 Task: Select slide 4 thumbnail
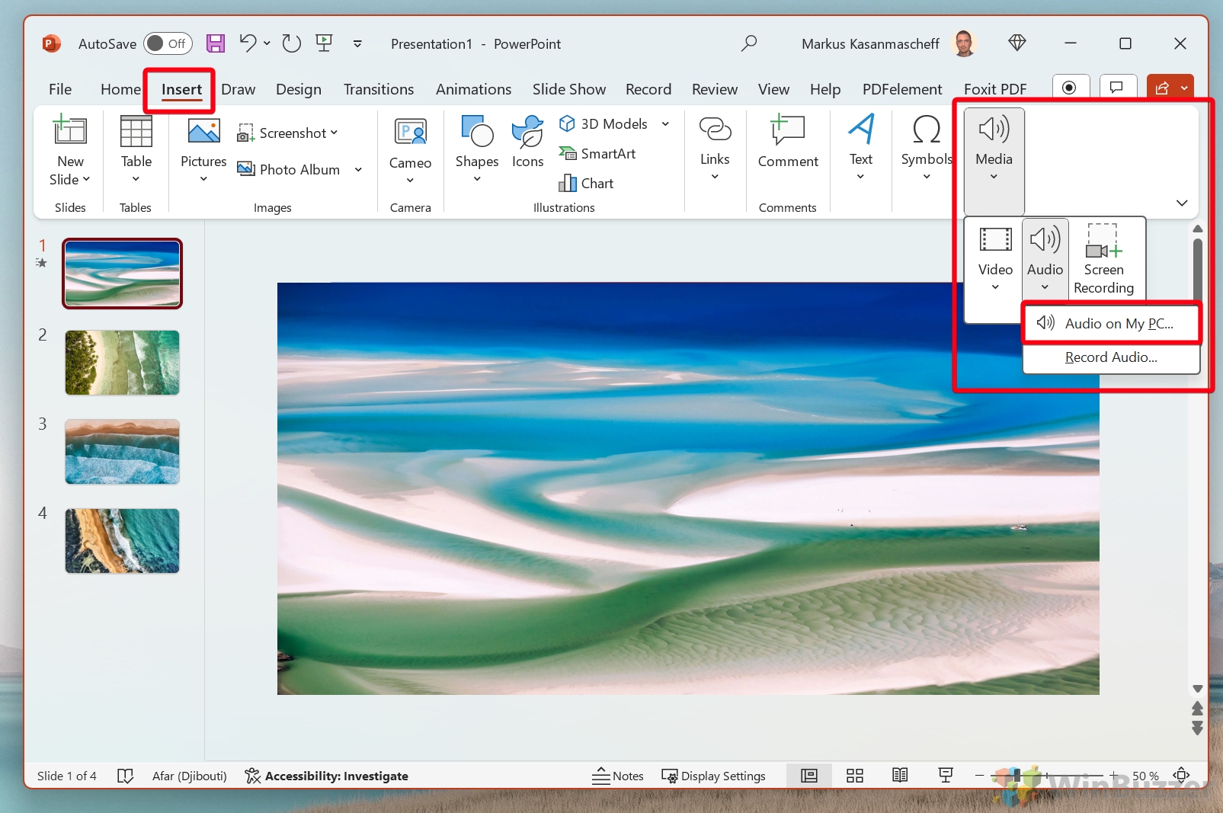122,541
